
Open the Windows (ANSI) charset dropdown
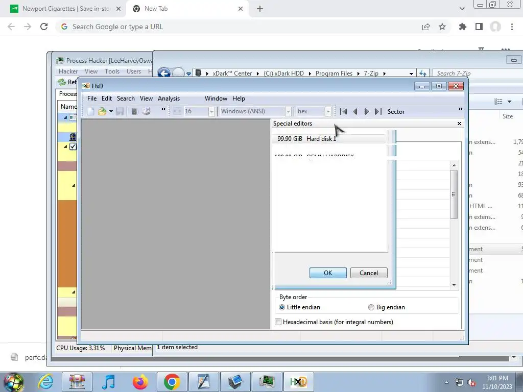point(289,111)
